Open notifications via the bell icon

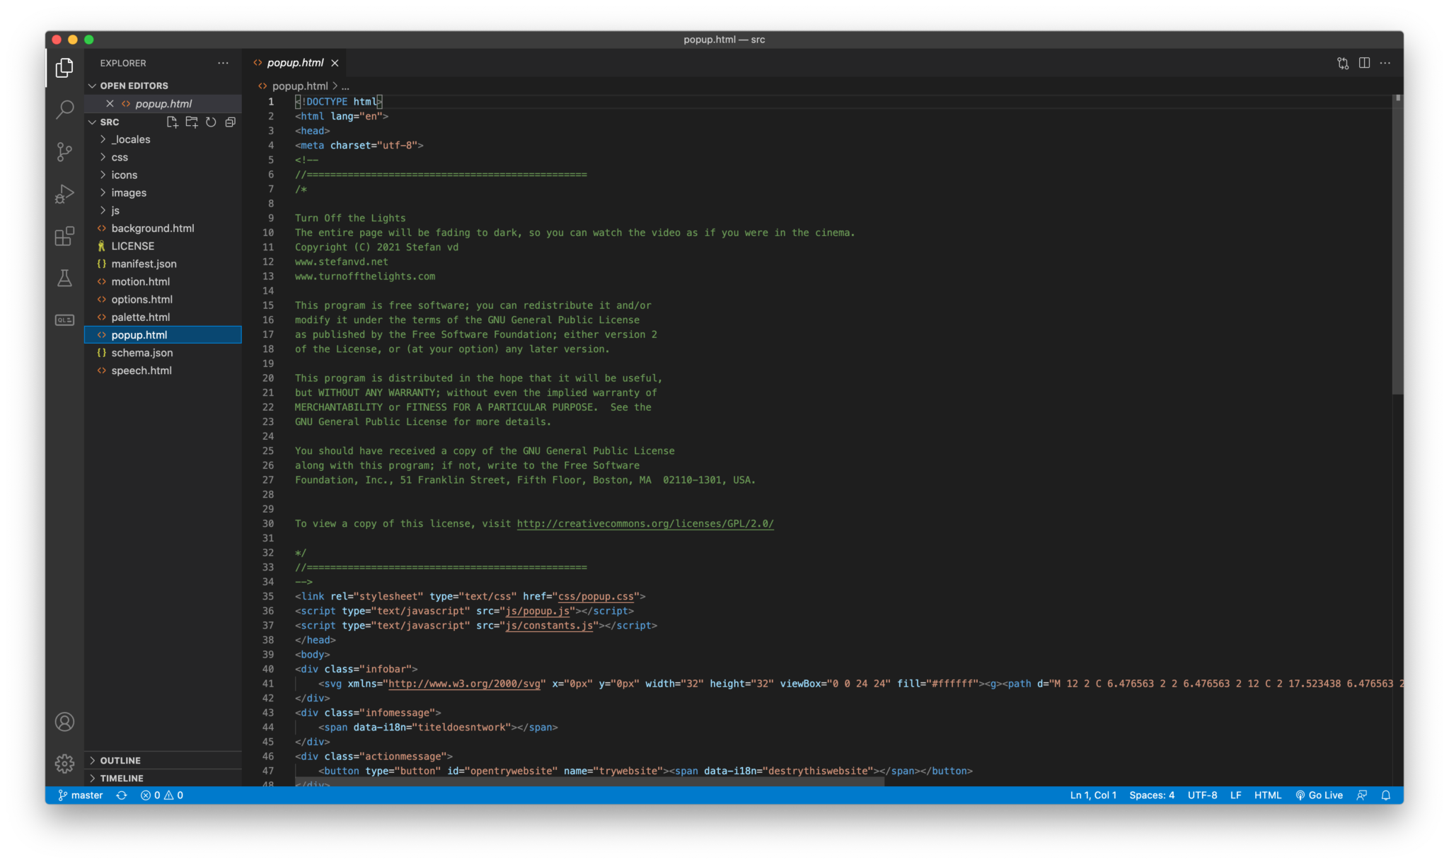point(1386,795)
